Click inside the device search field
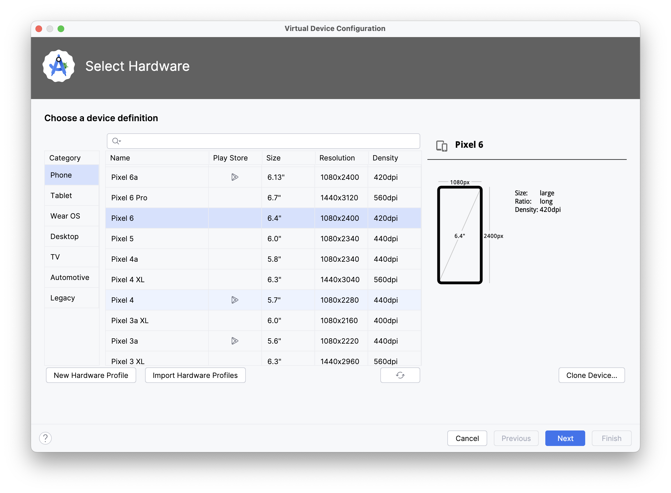This screenshot has width=671, height=493. tap(263, 141)
